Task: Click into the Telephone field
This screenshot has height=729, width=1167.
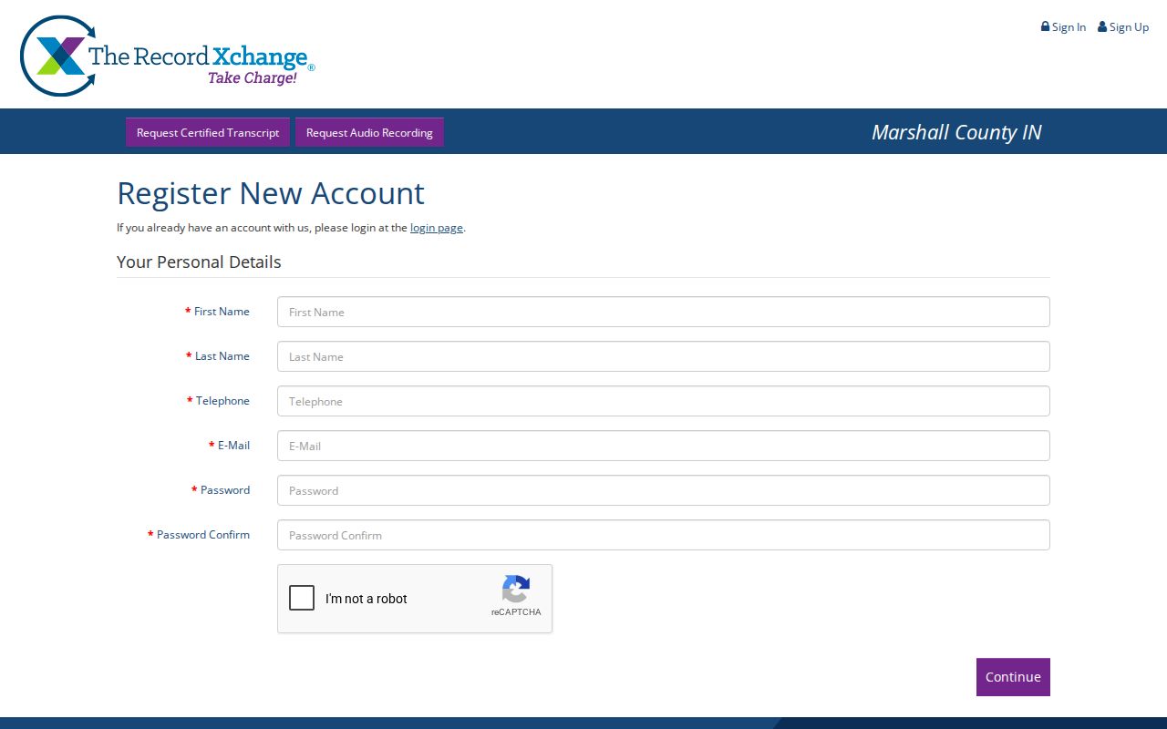Action: 664,401
